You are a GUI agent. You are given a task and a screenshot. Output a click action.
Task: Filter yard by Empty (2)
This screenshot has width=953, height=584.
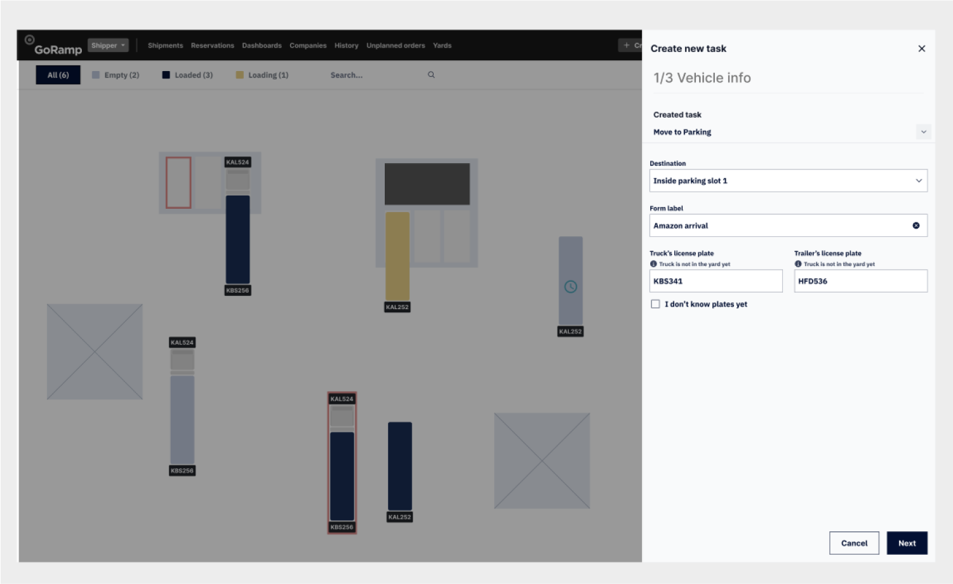[115, 75]
